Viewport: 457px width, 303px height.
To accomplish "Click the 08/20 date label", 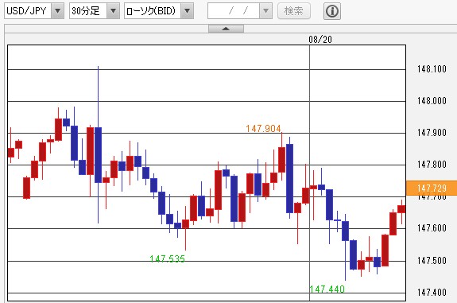I will pyautogui.click(x=320, y=40).
